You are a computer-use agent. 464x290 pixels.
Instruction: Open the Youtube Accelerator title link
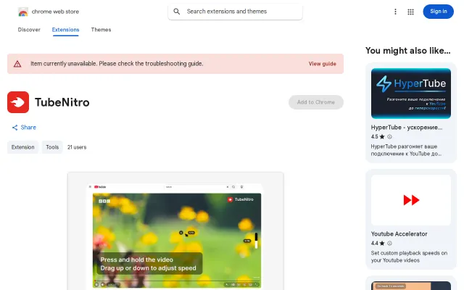(399, 234)
